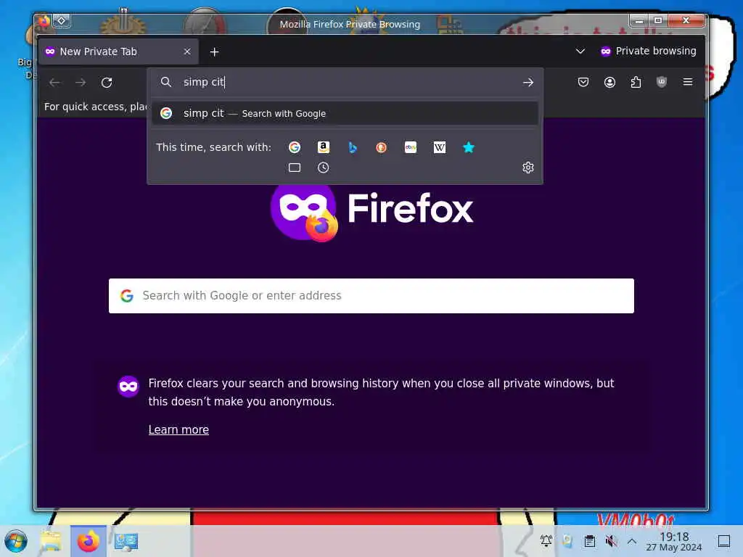Click the Go arrow in address bar
743x557 pixels.
(528, 83)
